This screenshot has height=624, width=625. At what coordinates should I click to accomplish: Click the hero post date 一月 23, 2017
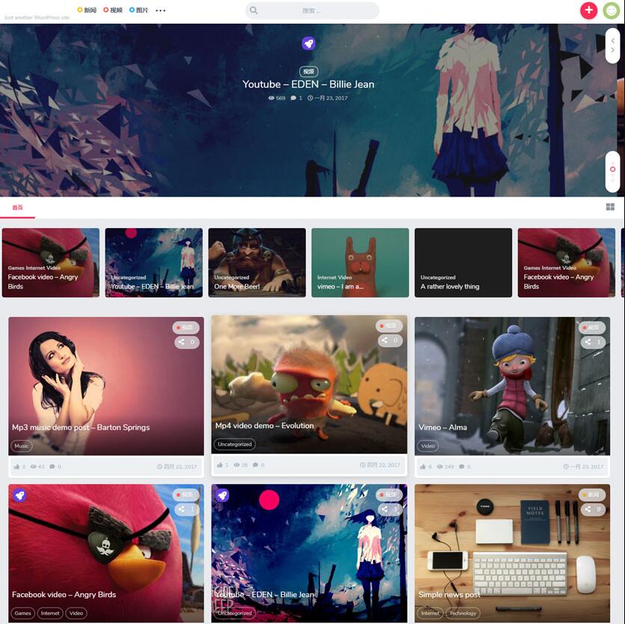click(327, 98)
